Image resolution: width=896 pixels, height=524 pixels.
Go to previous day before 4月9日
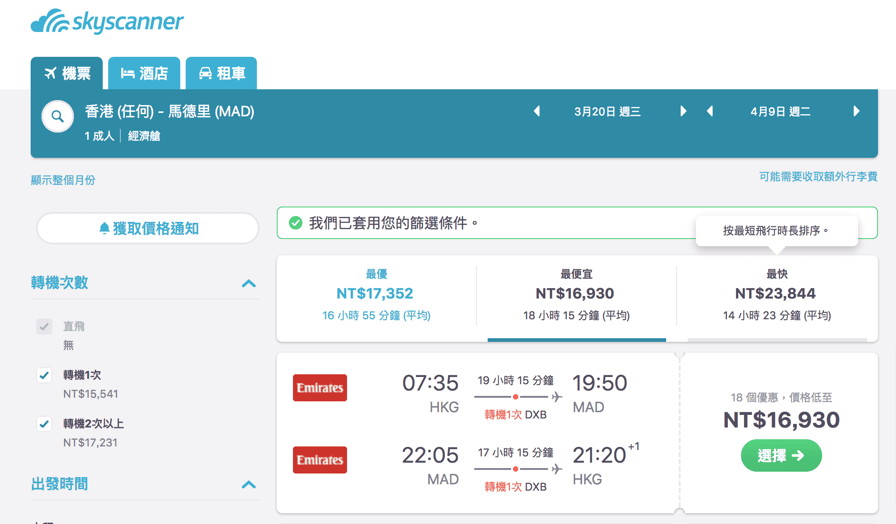(710, 111)
